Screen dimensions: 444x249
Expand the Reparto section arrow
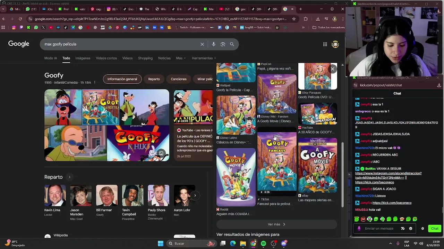[69, 177]
